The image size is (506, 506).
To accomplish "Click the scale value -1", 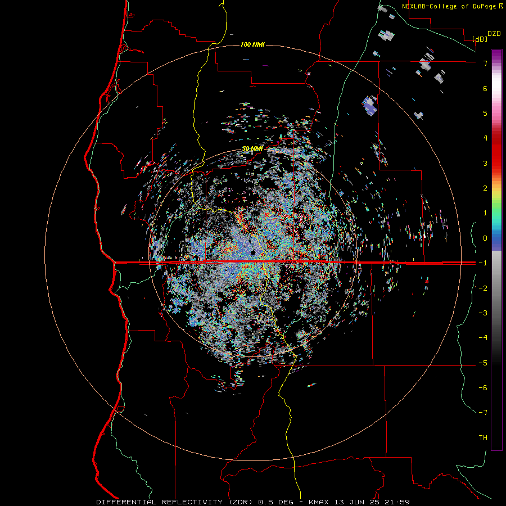I will (x=483, y=263).
